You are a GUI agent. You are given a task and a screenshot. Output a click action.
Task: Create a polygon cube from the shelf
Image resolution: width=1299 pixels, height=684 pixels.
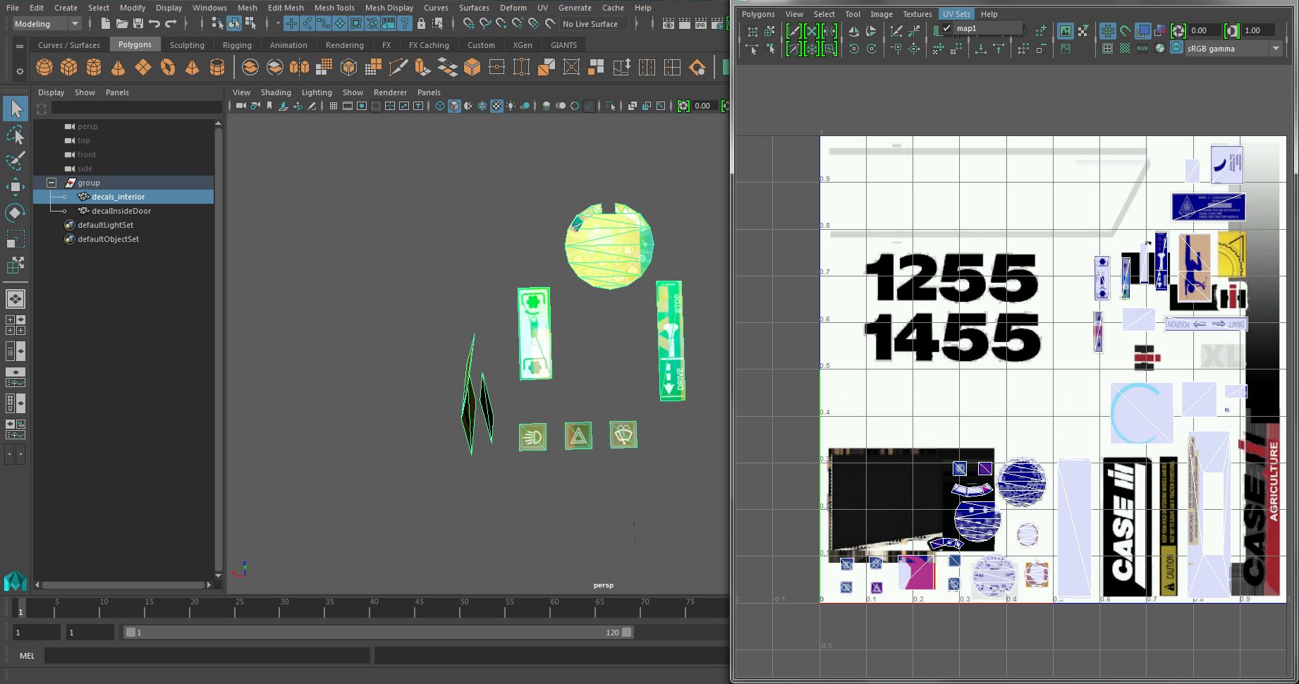coord(69,68)
